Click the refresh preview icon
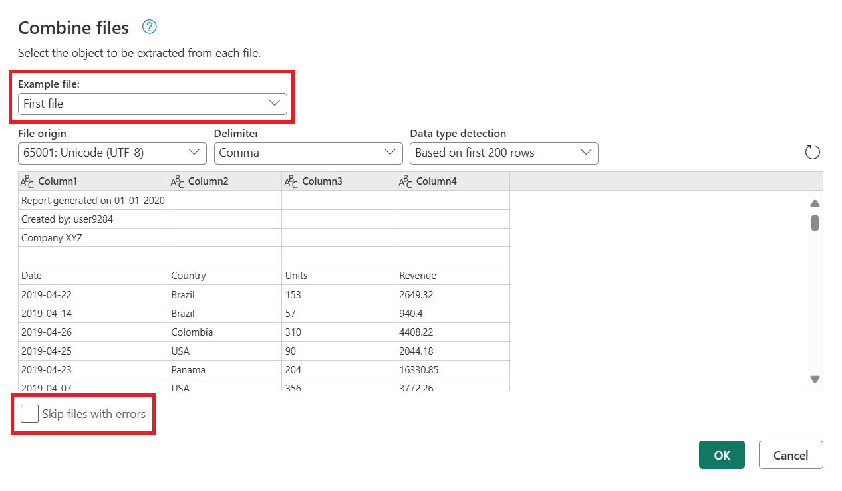 coord(812,151)
